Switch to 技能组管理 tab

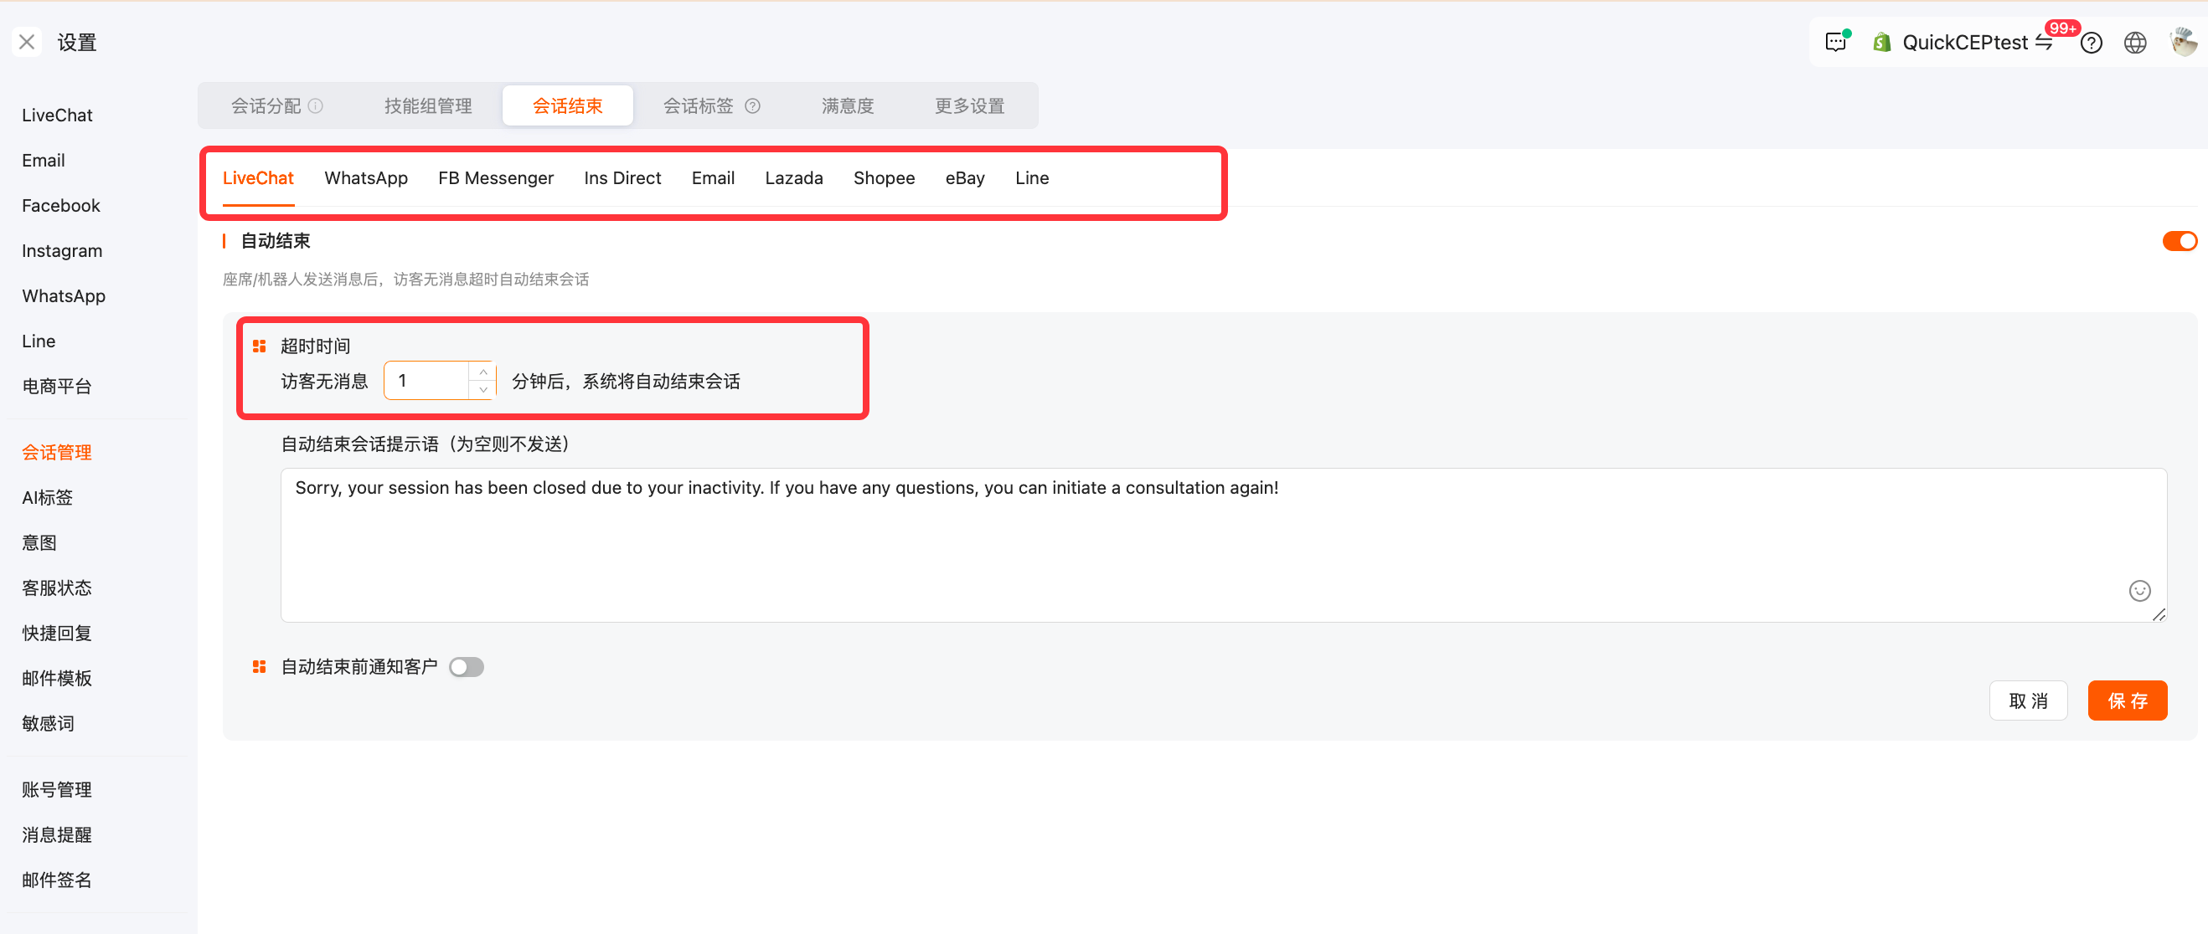[428, 105]
